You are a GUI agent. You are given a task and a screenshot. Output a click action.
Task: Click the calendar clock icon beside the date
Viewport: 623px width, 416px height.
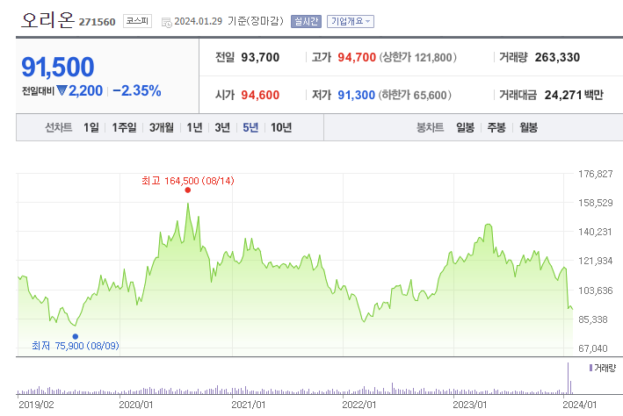166,23
